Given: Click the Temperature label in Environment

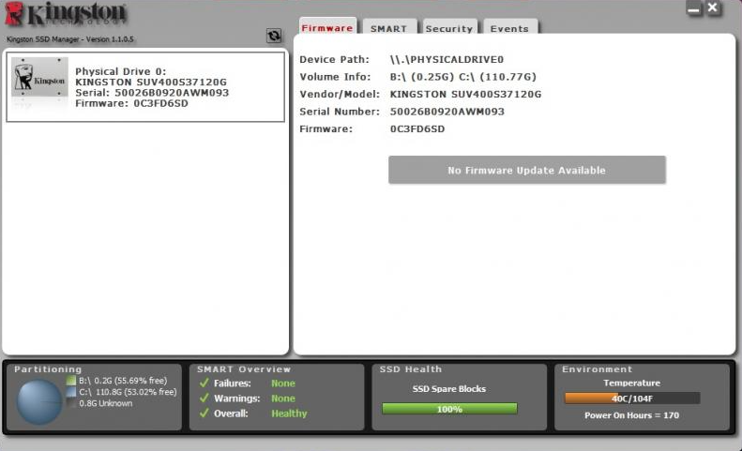Looking at the screenshot, I should (631, 383).
